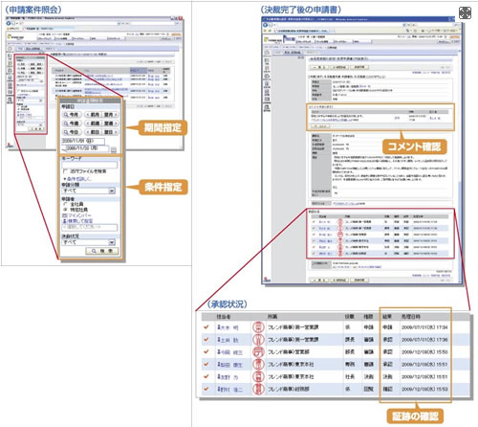Select next week with 翌週
This screenshot has height=427, width=478.
(110, 124)
